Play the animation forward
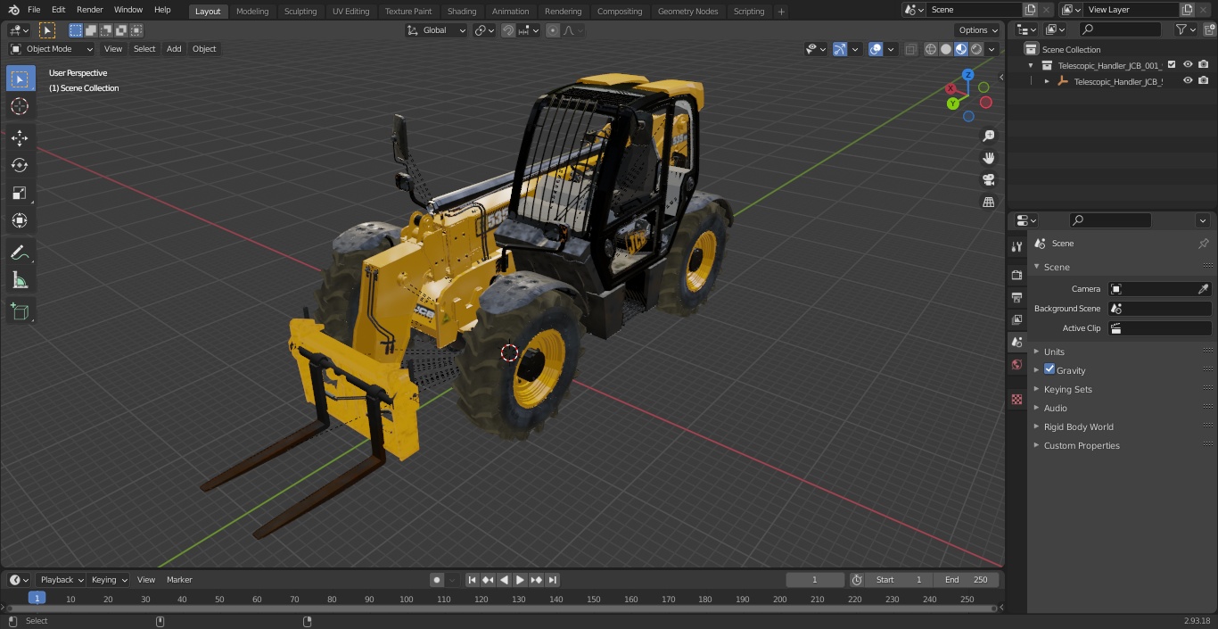 [520, 580]
